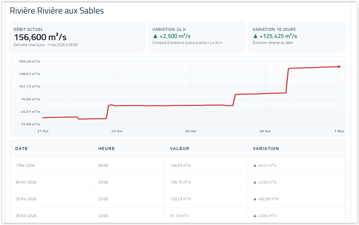Click the 169,49 m³/s y-axis label
Screen dimensions: 359x225
(x=29, y=61)
